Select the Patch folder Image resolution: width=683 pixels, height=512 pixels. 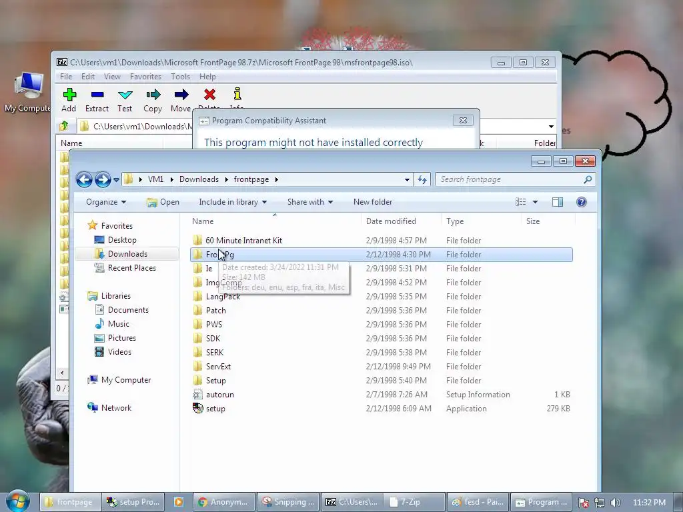tap(215, 311)
